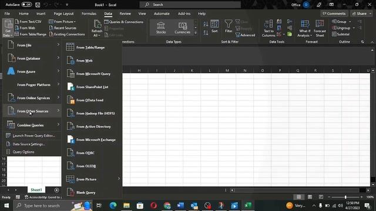Screen dimensions: 376x211
Task: Choose From Hadoop File (HDFS)
Action: pyautogui.click(x=92, y=113)
